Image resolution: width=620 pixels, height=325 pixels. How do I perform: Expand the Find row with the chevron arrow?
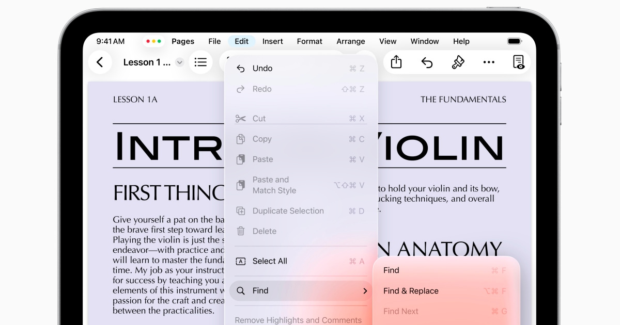click(x=301, y=291)
